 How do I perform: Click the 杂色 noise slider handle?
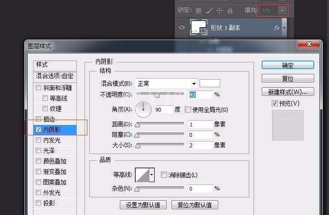coord(137,189)
